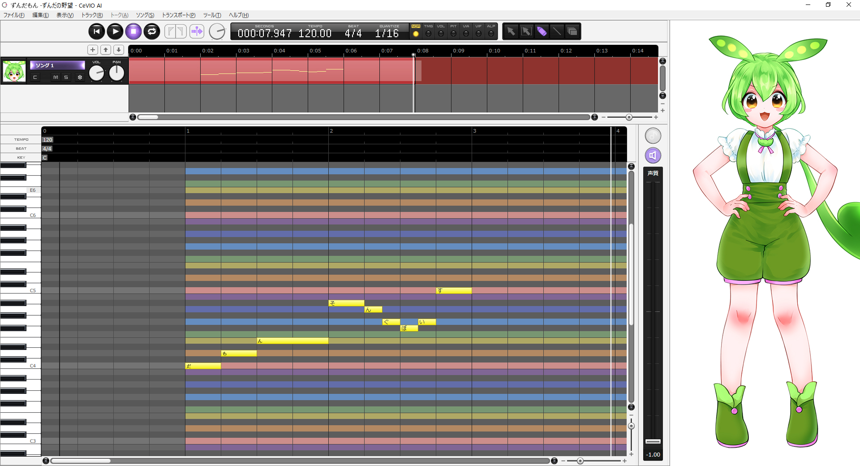Mute the ソング 1 track
Viewport: 860px width, 466px height.
click(x=56, y=78)
